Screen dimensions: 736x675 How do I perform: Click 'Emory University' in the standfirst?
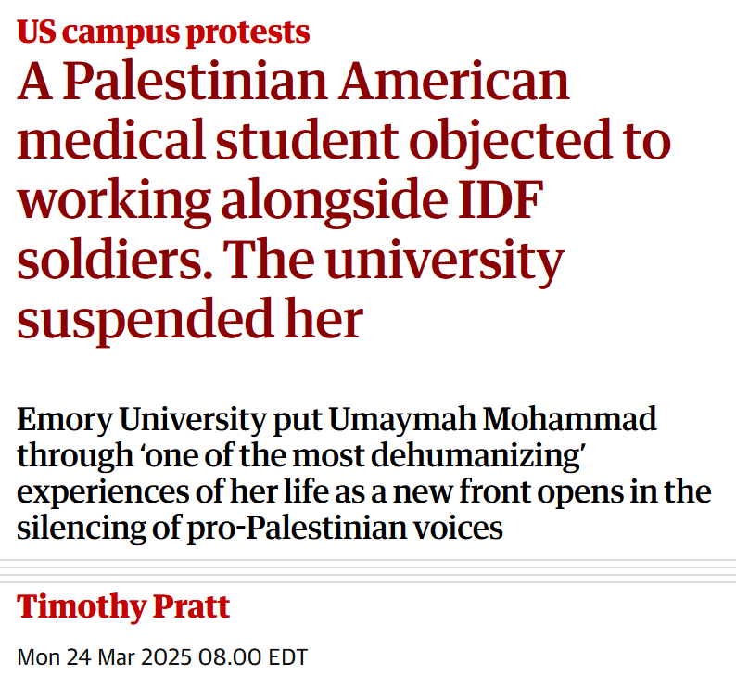click(142, 419)
